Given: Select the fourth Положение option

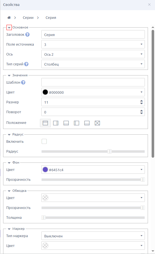Looking at the screenshot, I should point(77,123).
